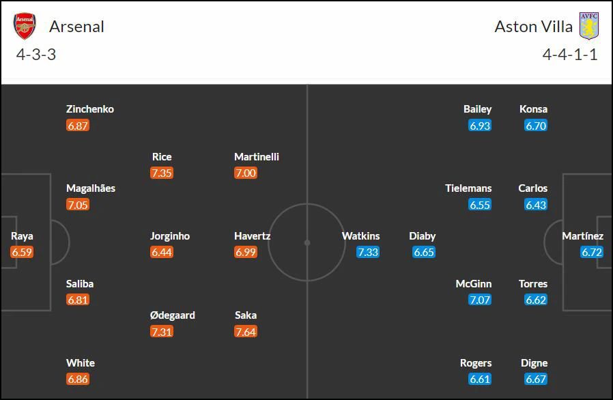Click the Aston Villa 4-4-1-1 formation label
The height and width of the screenshot is (400, 613).
570,55
